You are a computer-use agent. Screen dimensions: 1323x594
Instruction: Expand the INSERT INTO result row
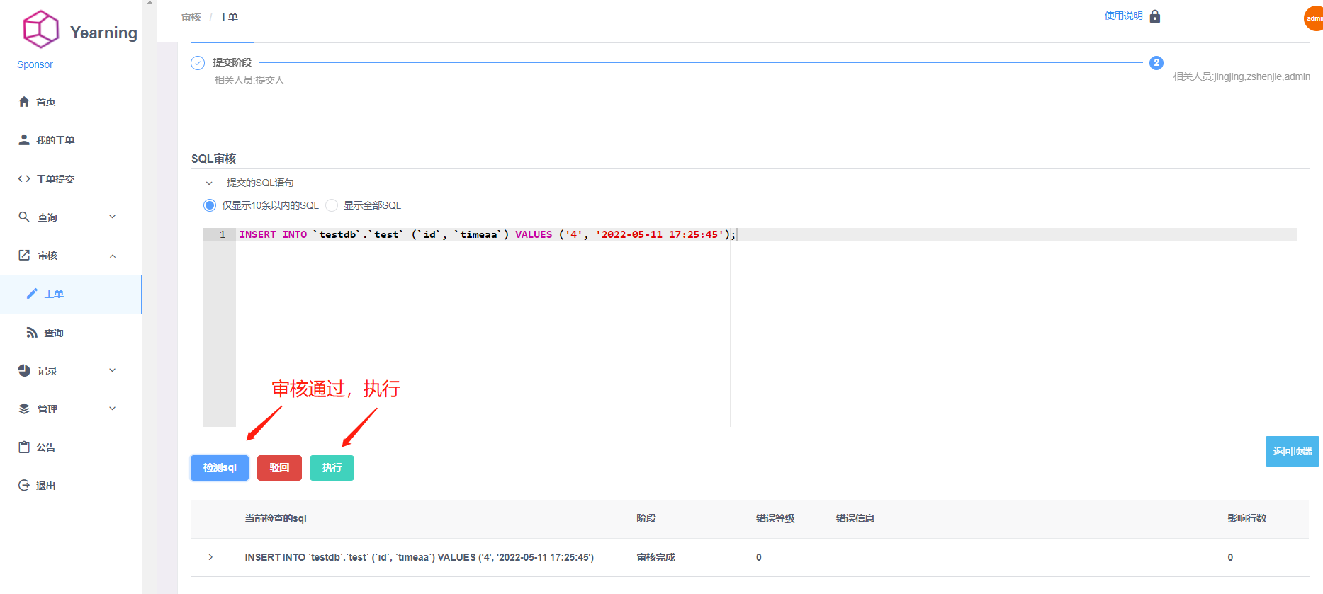coord(210,557)
